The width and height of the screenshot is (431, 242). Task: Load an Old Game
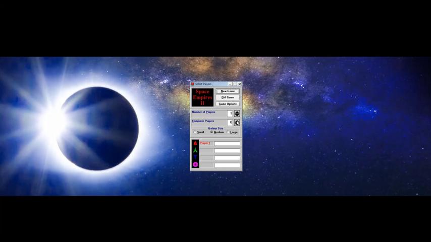[228, 97]
